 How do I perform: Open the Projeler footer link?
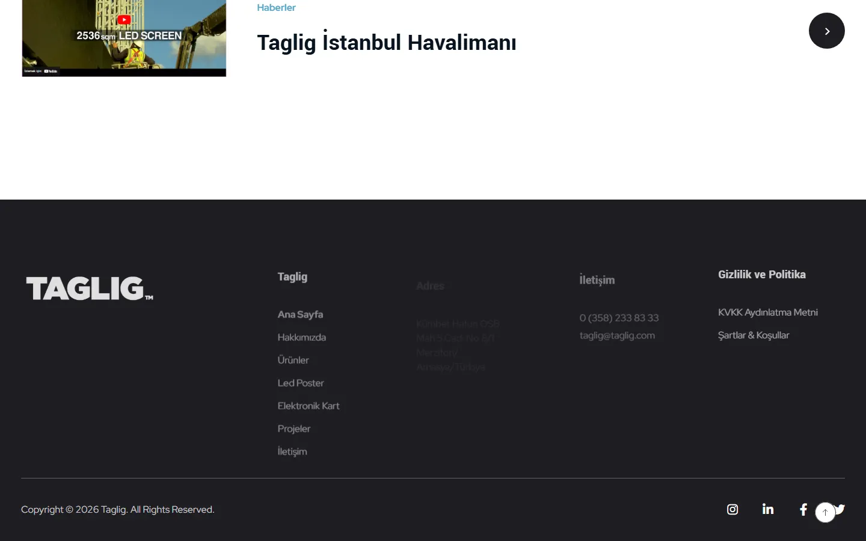pyautogui.click(x=294, y=429)
